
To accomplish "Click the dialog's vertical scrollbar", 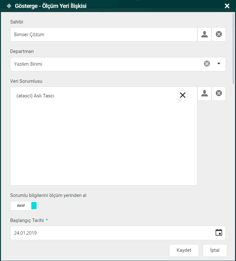I will (234, 48).
